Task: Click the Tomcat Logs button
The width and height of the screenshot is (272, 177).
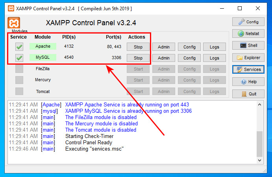Action: tap(215, 91)
